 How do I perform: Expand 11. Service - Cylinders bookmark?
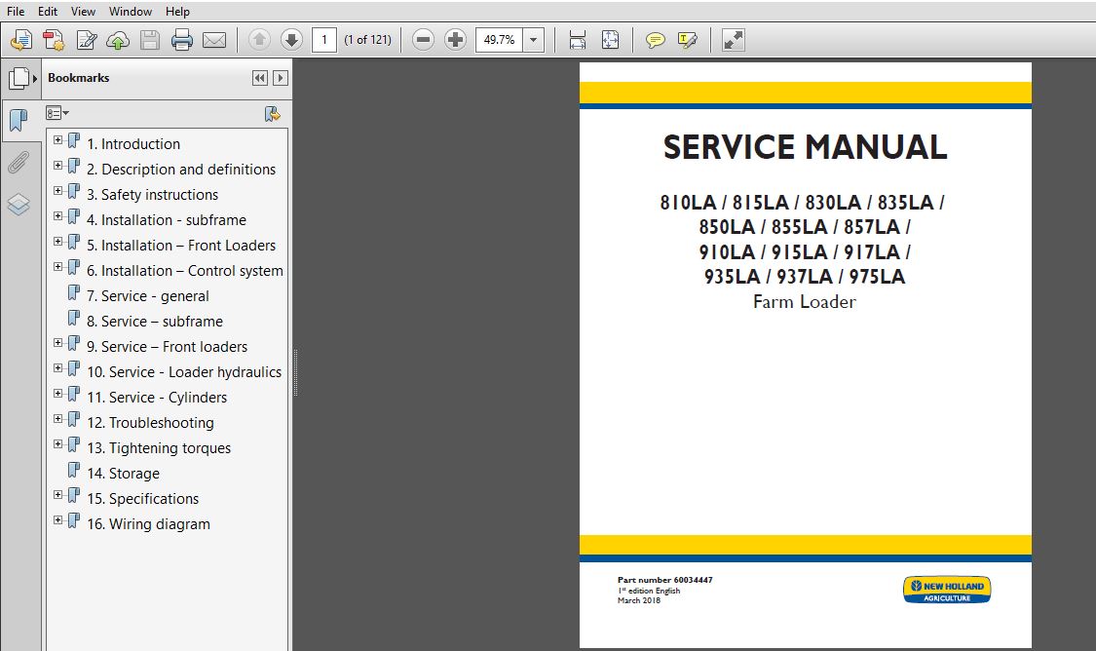(58, 393)
